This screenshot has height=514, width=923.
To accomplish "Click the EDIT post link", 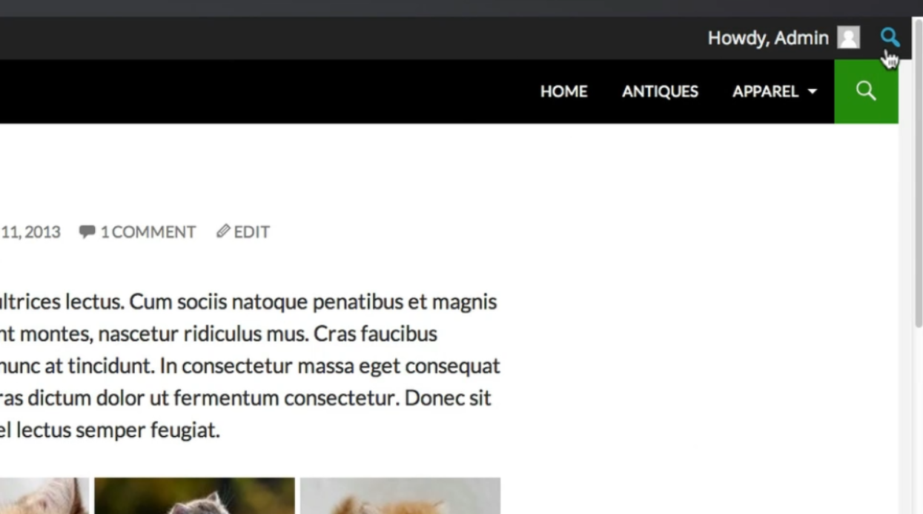I will pos(251,232).
